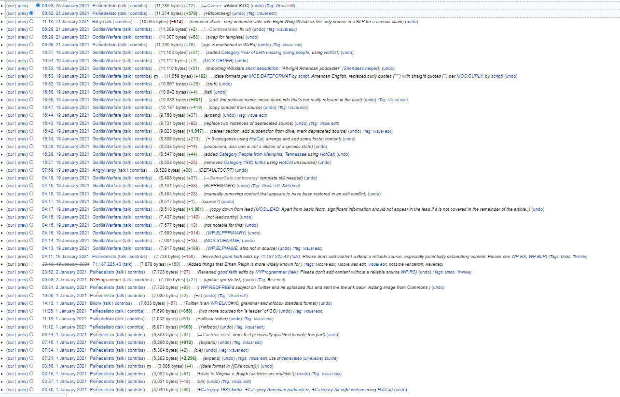Open the MOS:SURNAME link in the 04:14 summary

pos(221,241)
